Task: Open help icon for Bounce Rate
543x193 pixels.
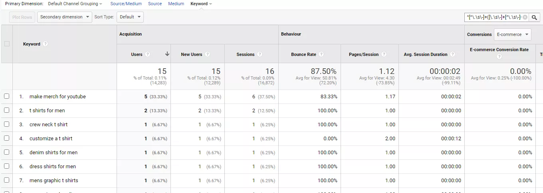Action: click(x=321, y=54)
